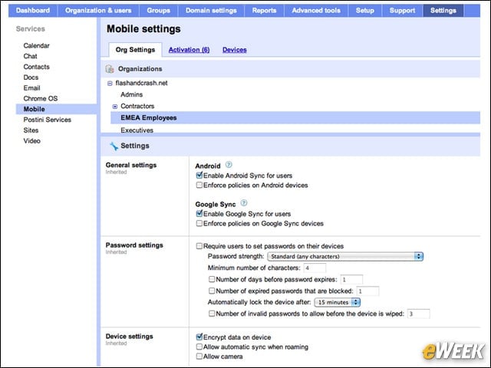Check Require users to set passwords

(199, 246)
